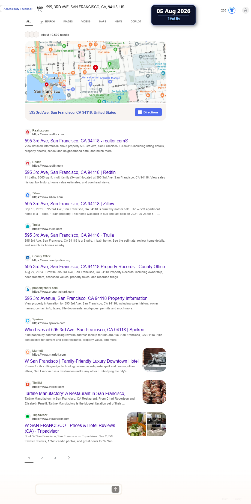Switch to the IMAGES tab
Viewport: 251px width, 504px height.
click(x=68, y=22)
